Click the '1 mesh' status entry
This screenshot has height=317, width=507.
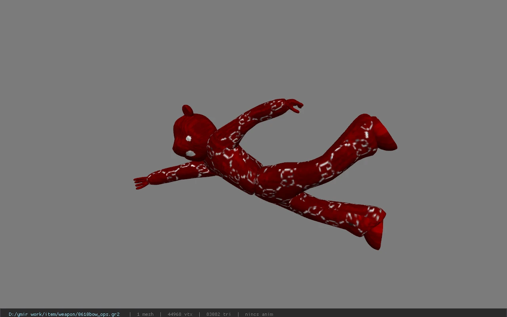click(145, 314)
